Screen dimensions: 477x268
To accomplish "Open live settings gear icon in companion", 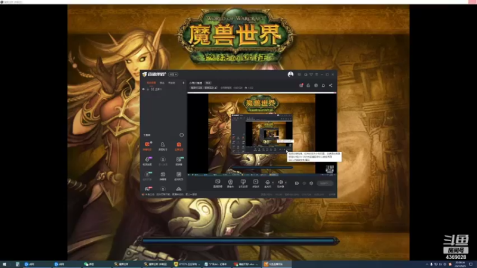I will pos(311,183).
